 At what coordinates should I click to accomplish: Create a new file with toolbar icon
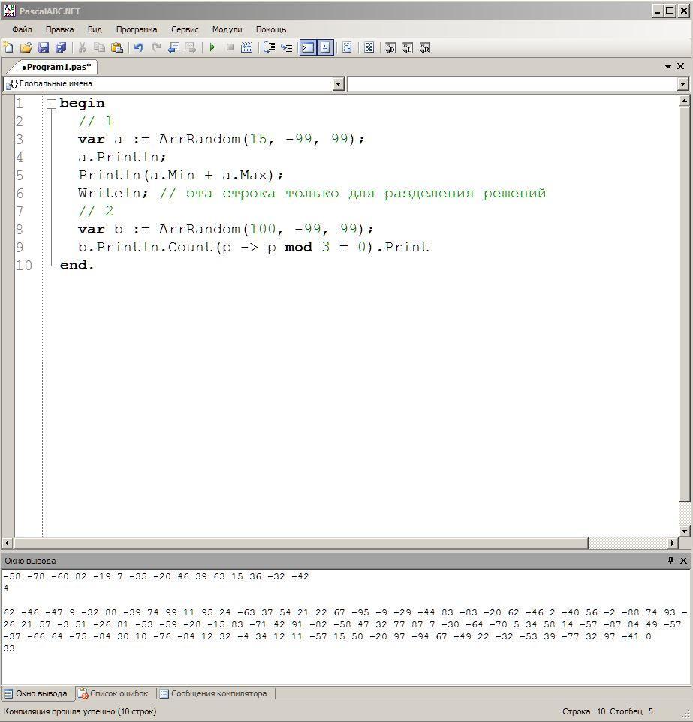point(8,47)
